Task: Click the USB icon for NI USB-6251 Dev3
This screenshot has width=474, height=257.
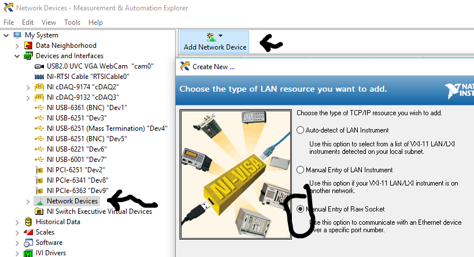Action: (x=39, y=118)
